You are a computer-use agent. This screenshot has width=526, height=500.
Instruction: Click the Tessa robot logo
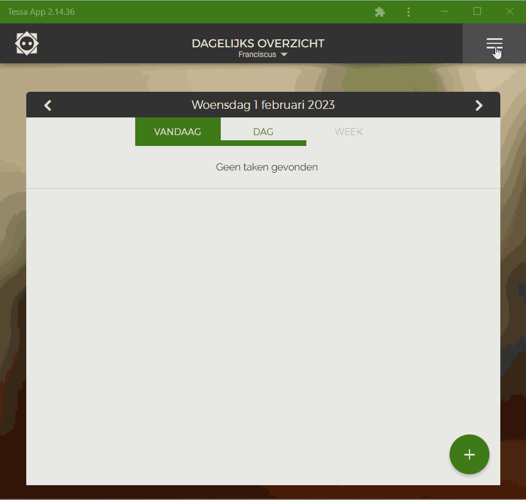(27, 43)
